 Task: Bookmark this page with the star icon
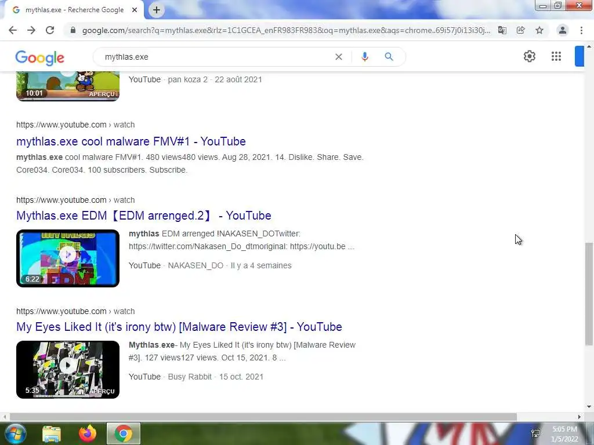(539, 30)
